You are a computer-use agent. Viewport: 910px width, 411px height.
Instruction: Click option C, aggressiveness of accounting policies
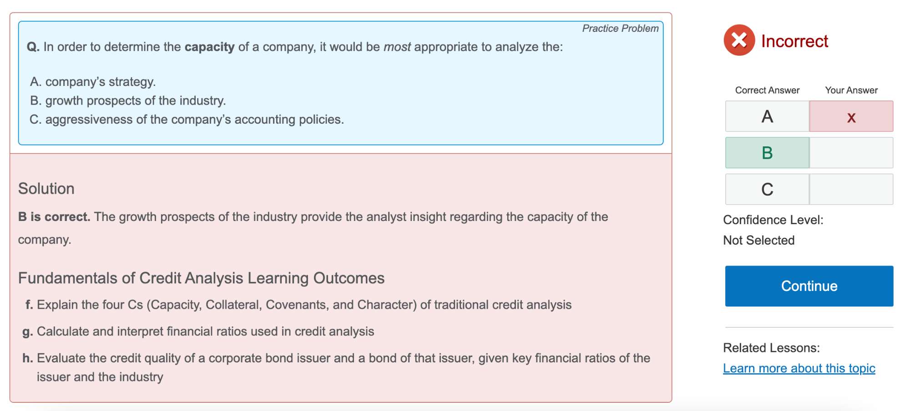click(187, 120)
